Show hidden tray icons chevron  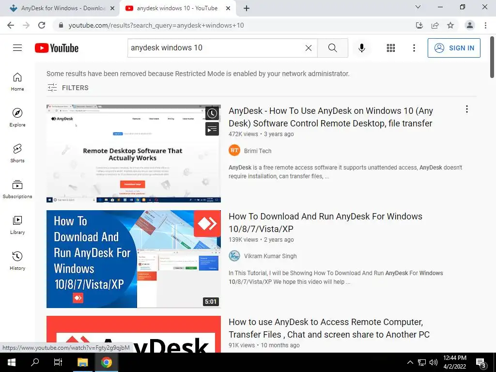tap(410, 362)
